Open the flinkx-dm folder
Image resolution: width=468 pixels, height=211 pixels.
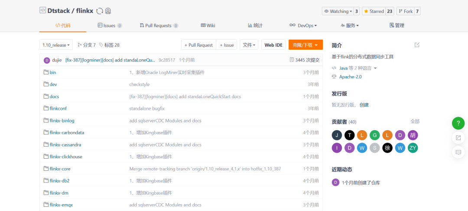tap(59, 193)
